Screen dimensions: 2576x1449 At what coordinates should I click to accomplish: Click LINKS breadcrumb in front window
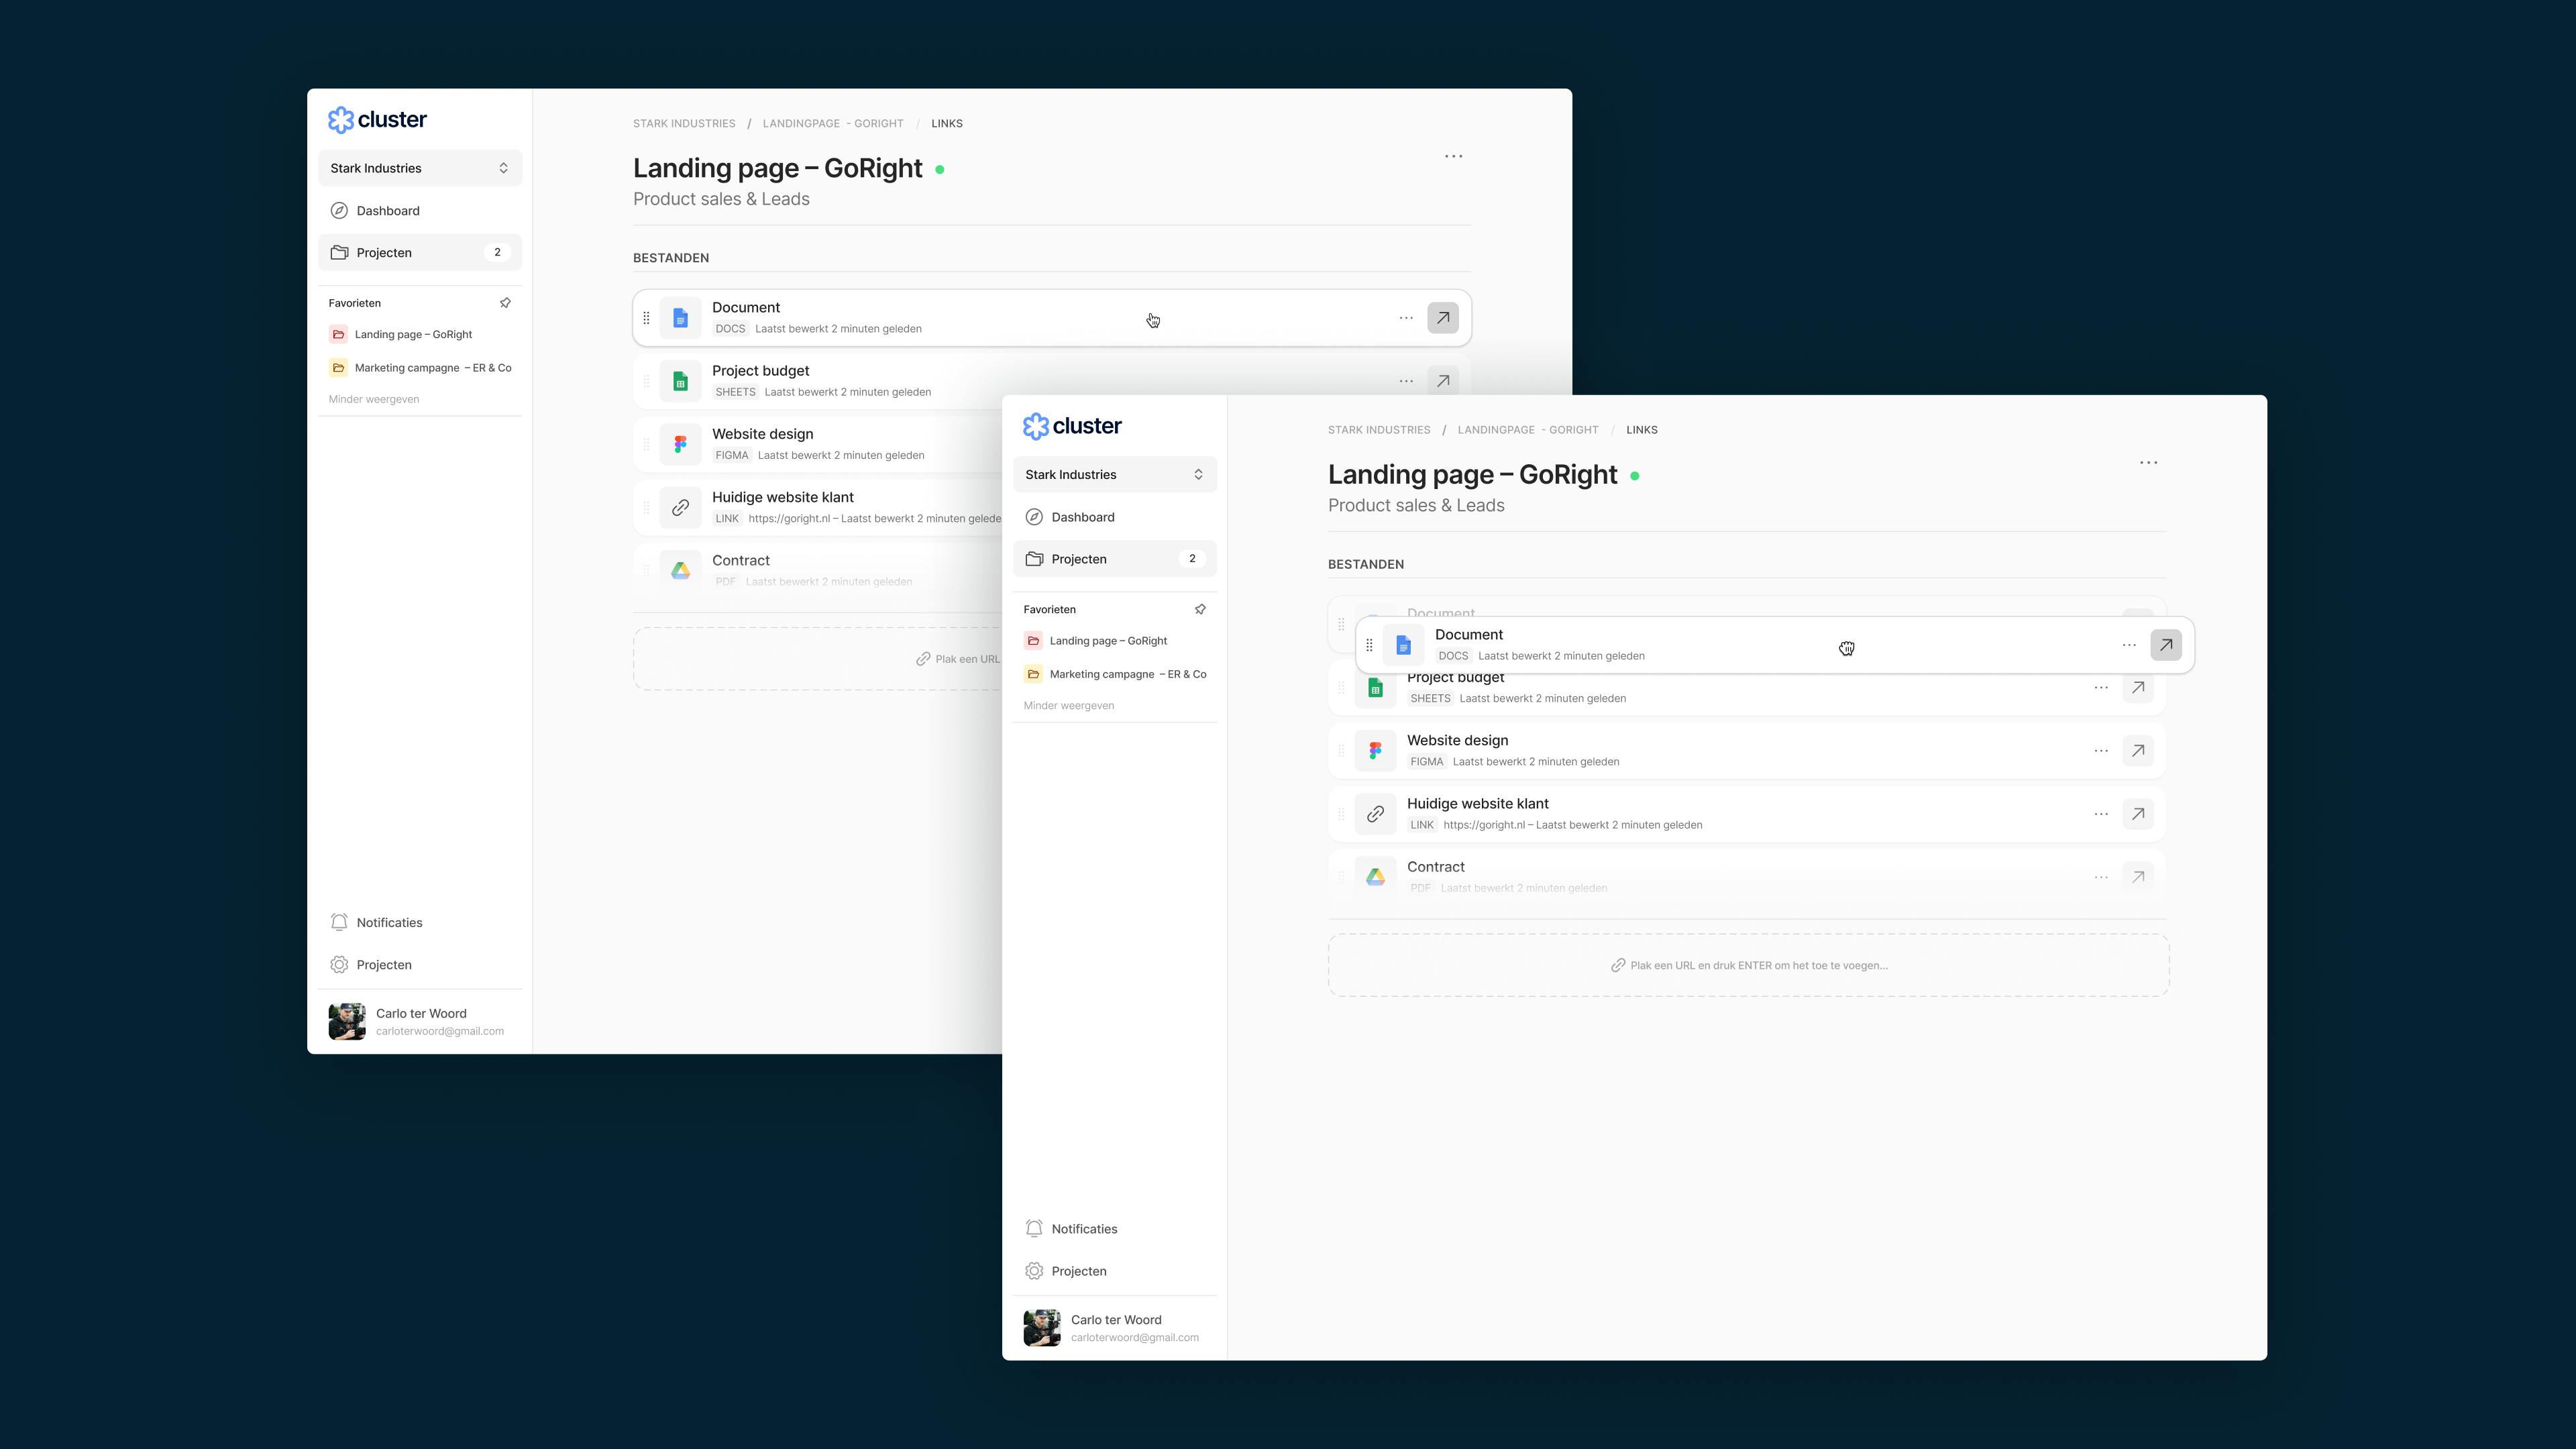(x=1642, y=430)
